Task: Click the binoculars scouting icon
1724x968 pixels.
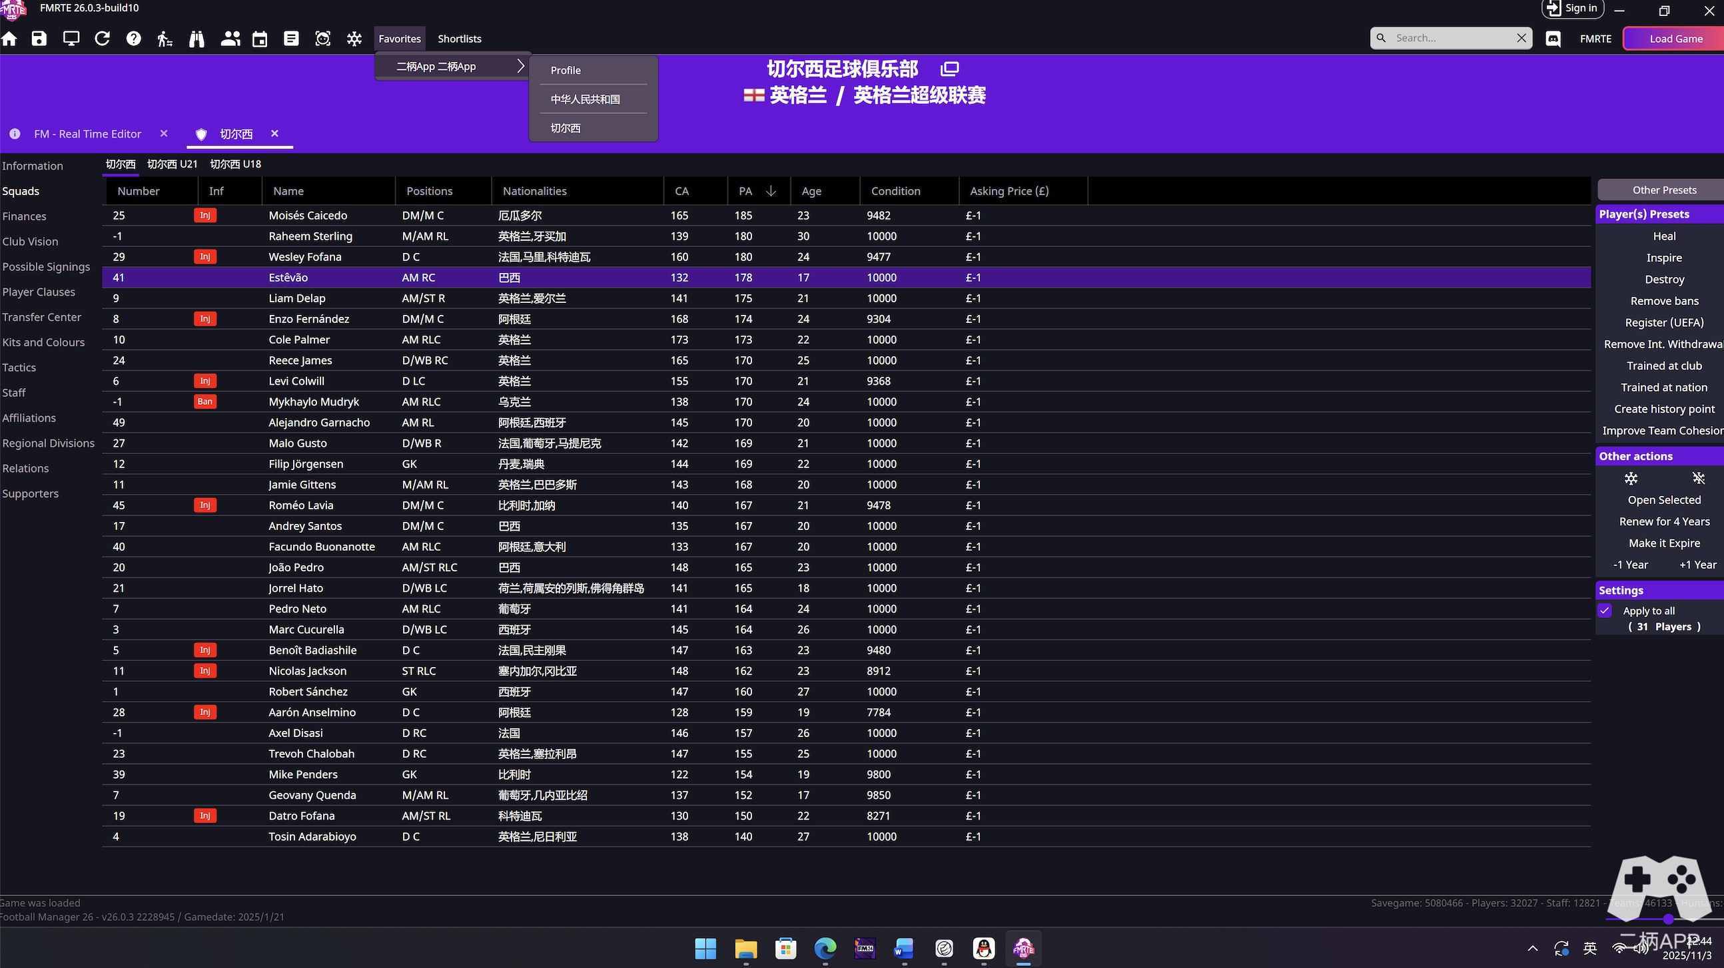Action: [x=196, y=39]
